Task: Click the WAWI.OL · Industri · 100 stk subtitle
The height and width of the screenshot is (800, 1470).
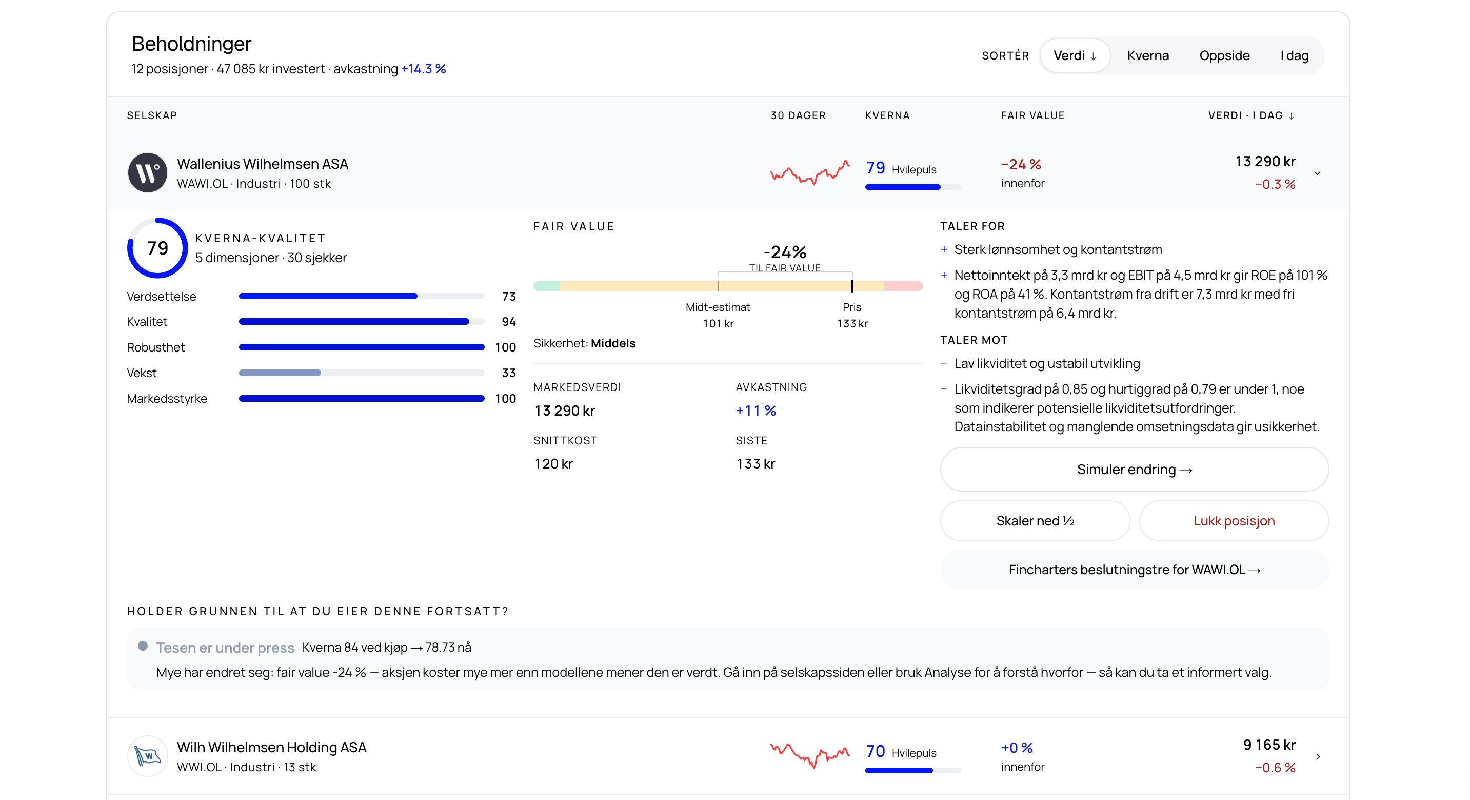Action: [254, 184]
